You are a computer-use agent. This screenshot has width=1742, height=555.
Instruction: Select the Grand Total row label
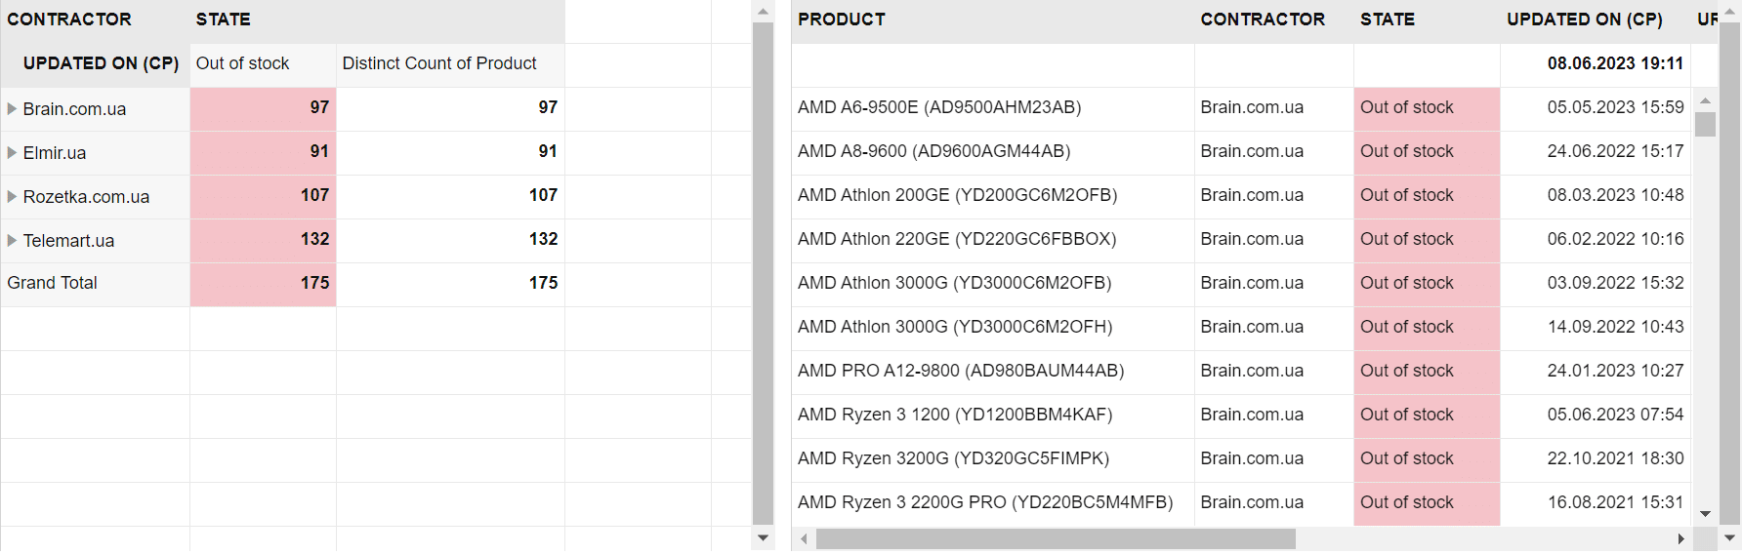coord(53,283)
